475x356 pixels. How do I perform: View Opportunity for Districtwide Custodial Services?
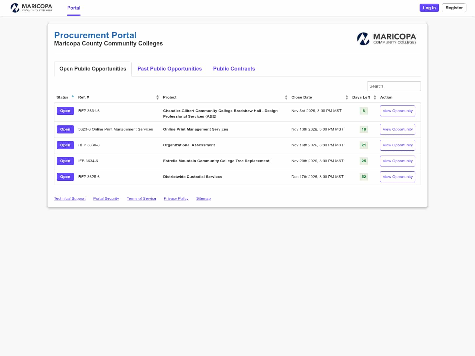(397, 177)
